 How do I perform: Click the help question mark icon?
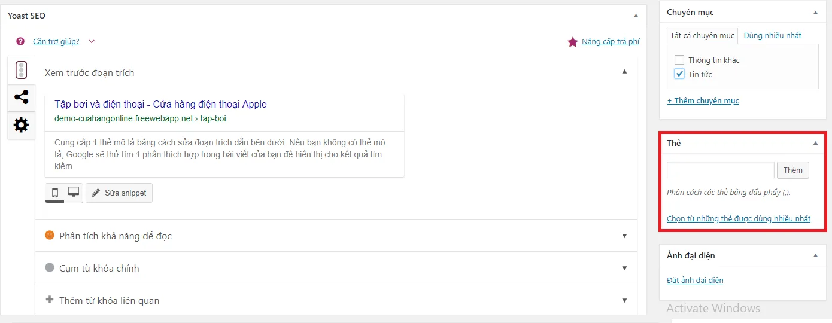(x=20, y=41)
